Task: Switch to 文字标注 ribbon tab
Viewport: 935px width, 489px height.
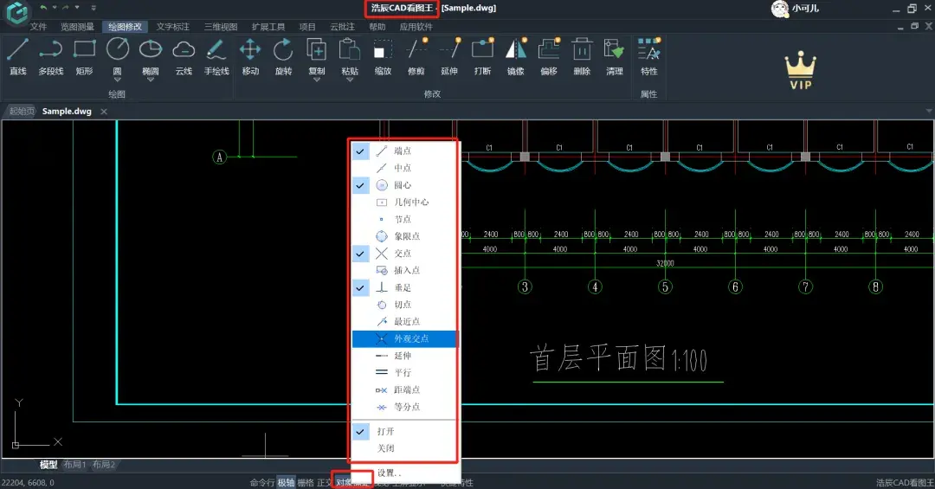Action: [x=173, y=27]
